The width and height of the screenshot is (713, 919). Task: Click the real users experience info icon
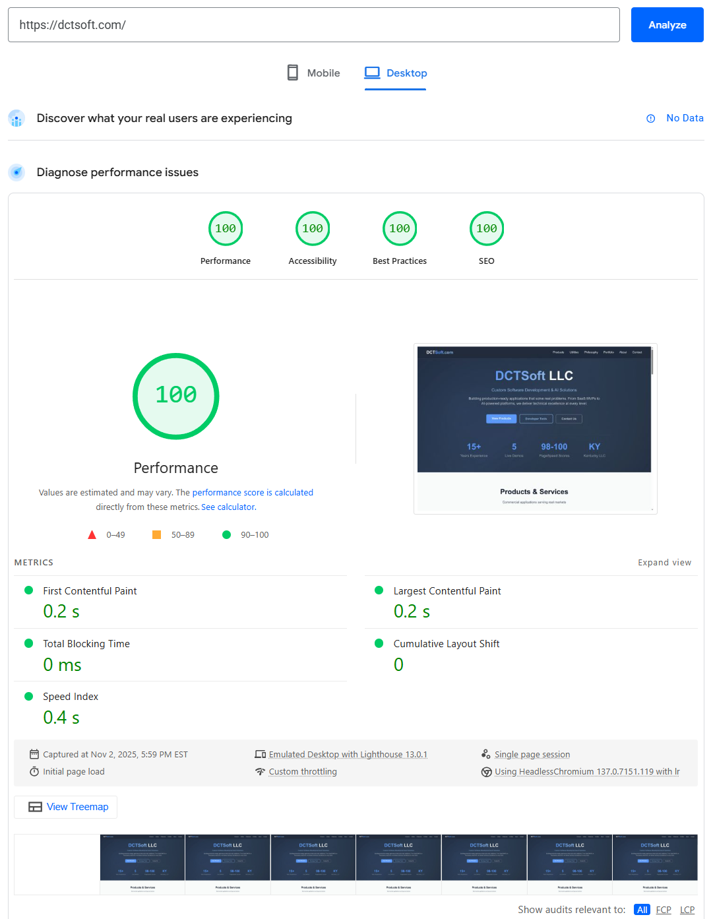[651, 118]
